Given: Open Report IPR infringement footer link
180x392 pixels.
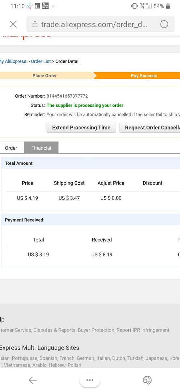Looking at the screenshot, I should [x=143, y=330].
